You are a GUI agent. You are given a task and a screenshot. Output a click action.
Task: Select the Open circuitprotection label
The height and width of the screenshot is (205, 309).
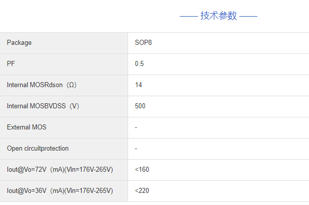pos(38,149)
